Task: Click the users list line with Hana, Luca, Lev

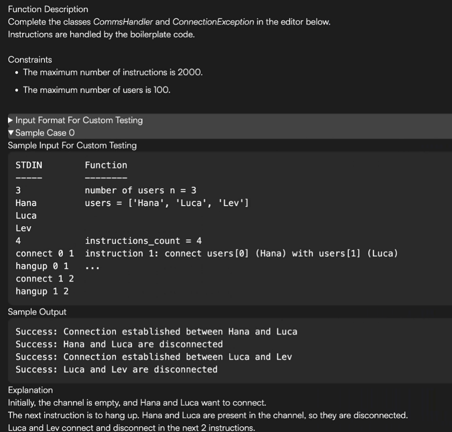Action: tap(167, 203)
